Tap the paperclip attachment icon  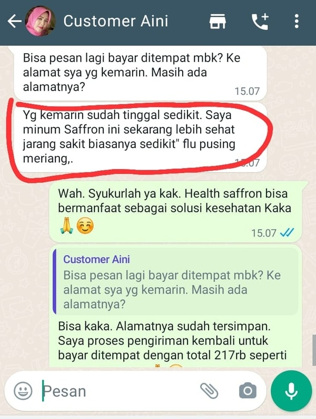point(209,391)
